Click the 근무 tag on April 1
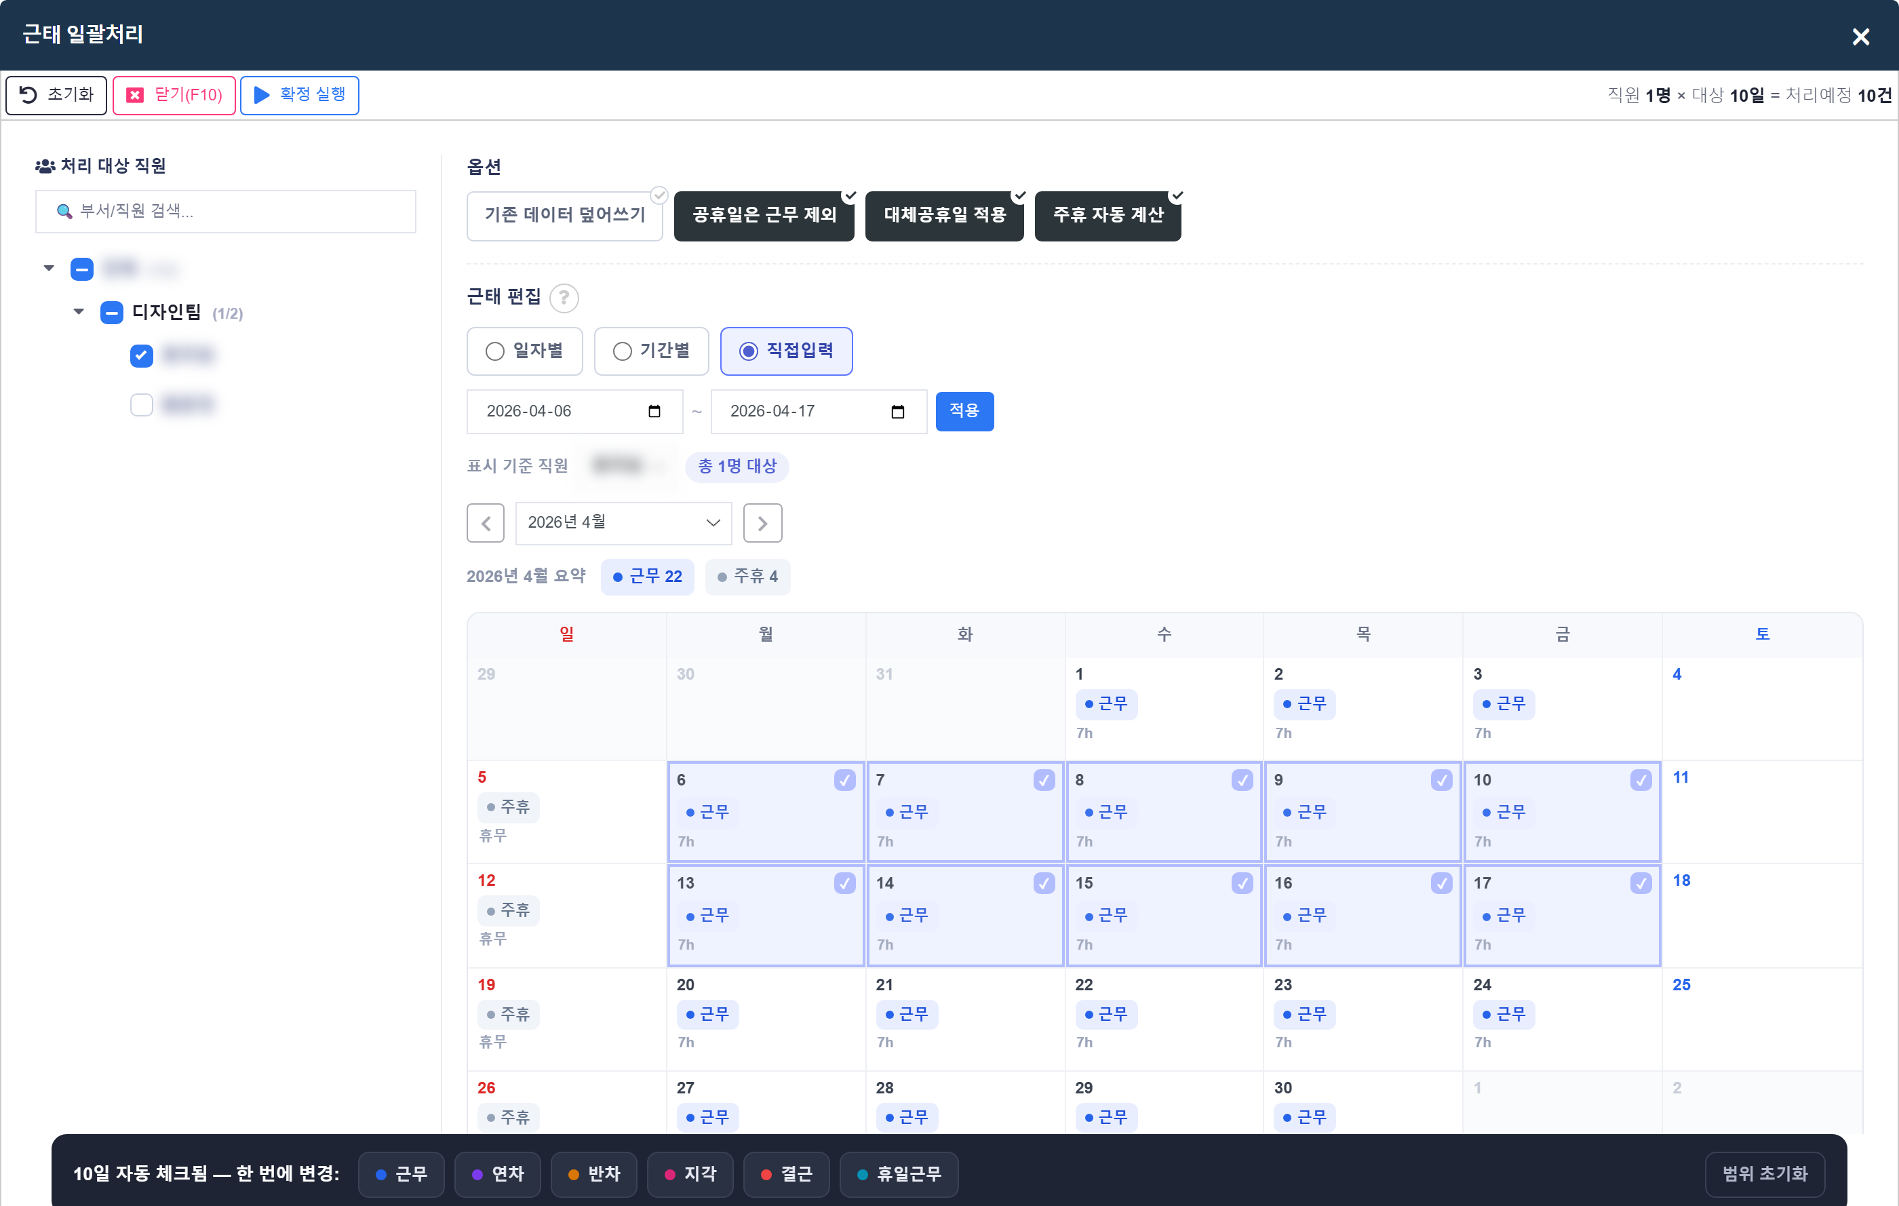This screenshot has height=1206, width=1899. (1105, 704)
